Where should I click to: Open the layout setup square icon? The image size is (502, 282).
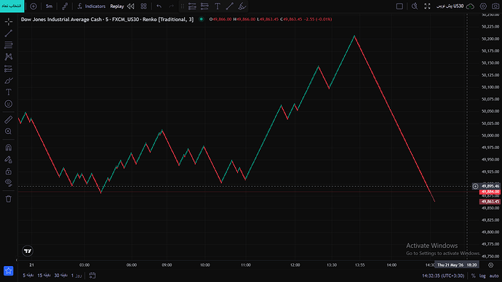click(399, 7)
